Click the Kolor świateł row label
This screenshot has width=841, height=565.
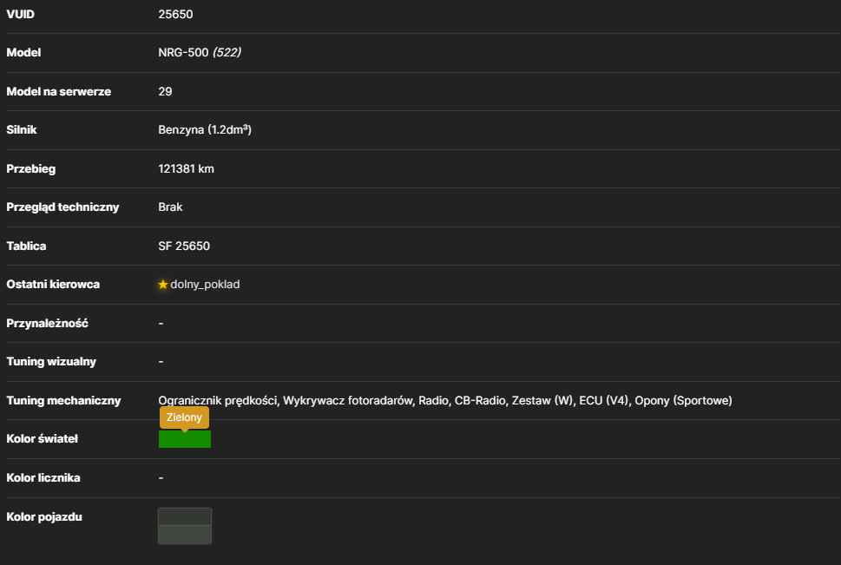43,439
